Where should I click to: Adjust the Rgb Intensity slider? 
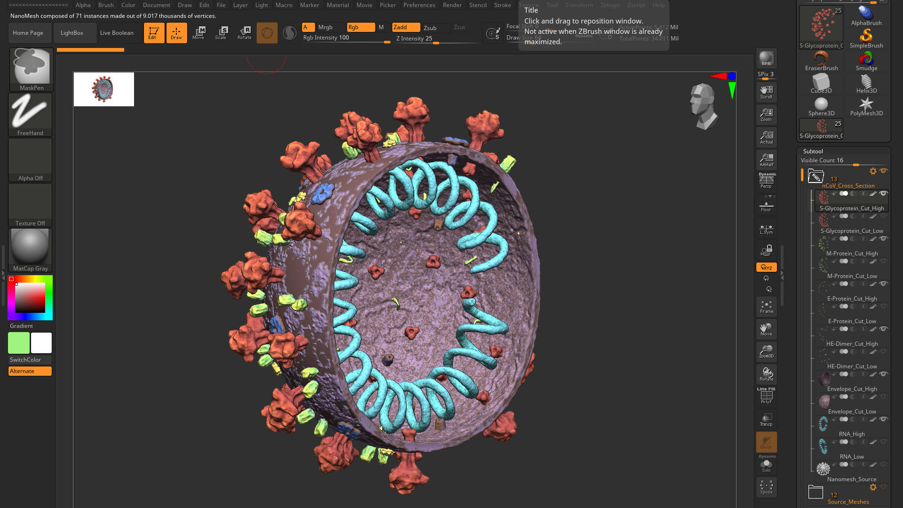(347, 38)
